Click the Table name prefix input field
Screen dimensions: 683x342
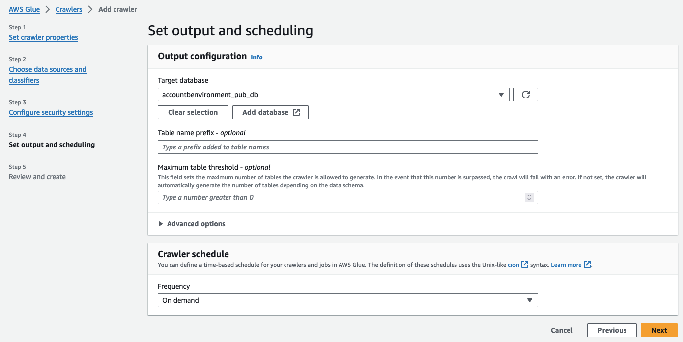pyautogui.click(x=347, y=147)
